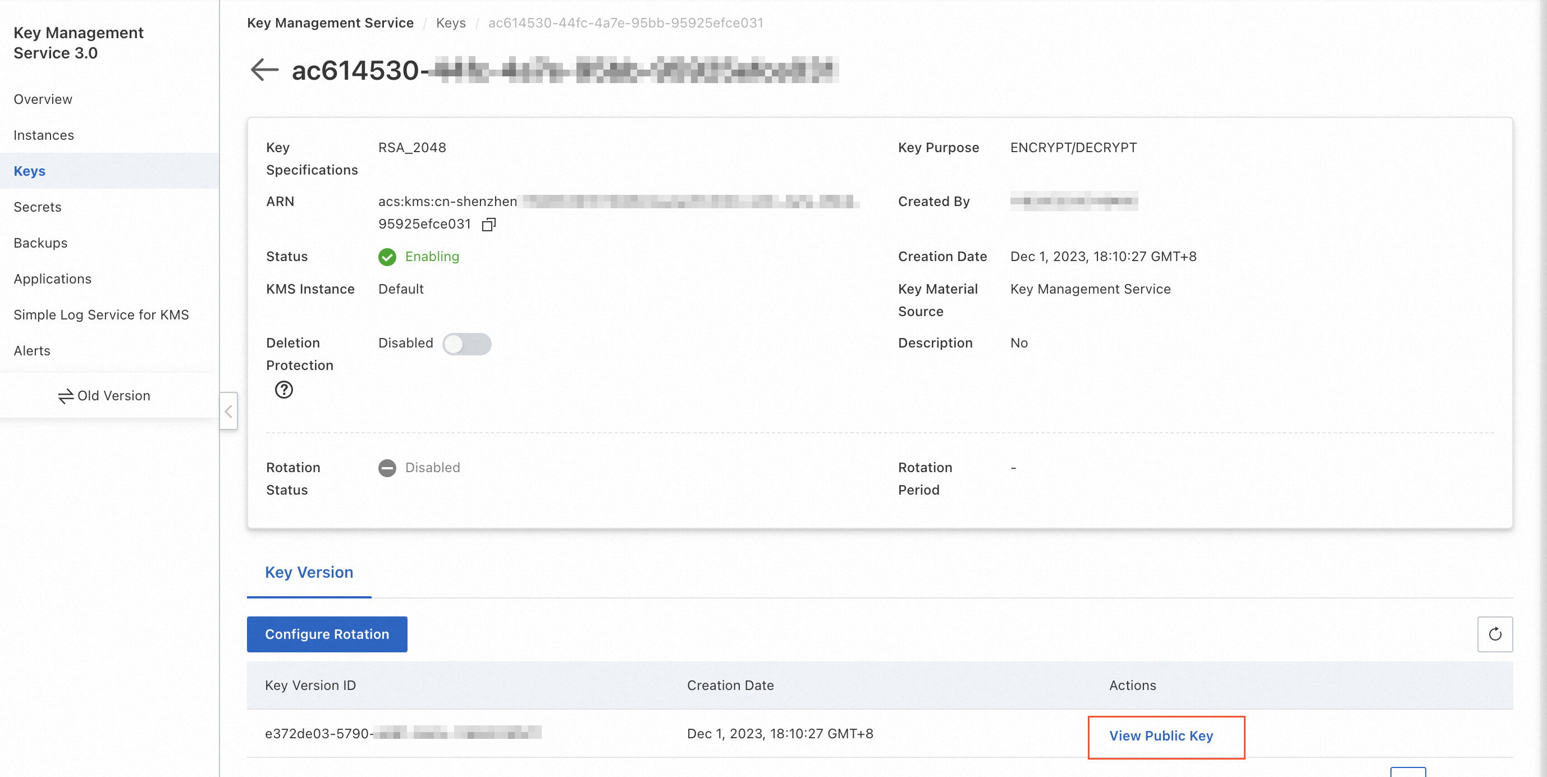Open the Deletion Protection help icon

[283, 390]
